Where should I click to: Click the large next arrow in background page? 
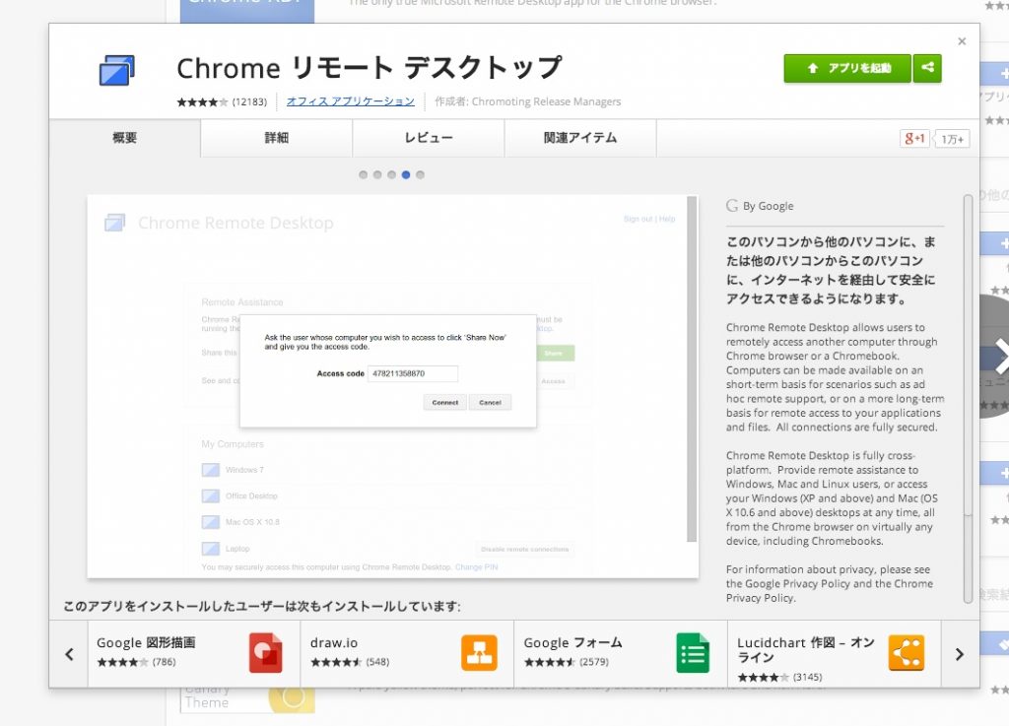1001,357
